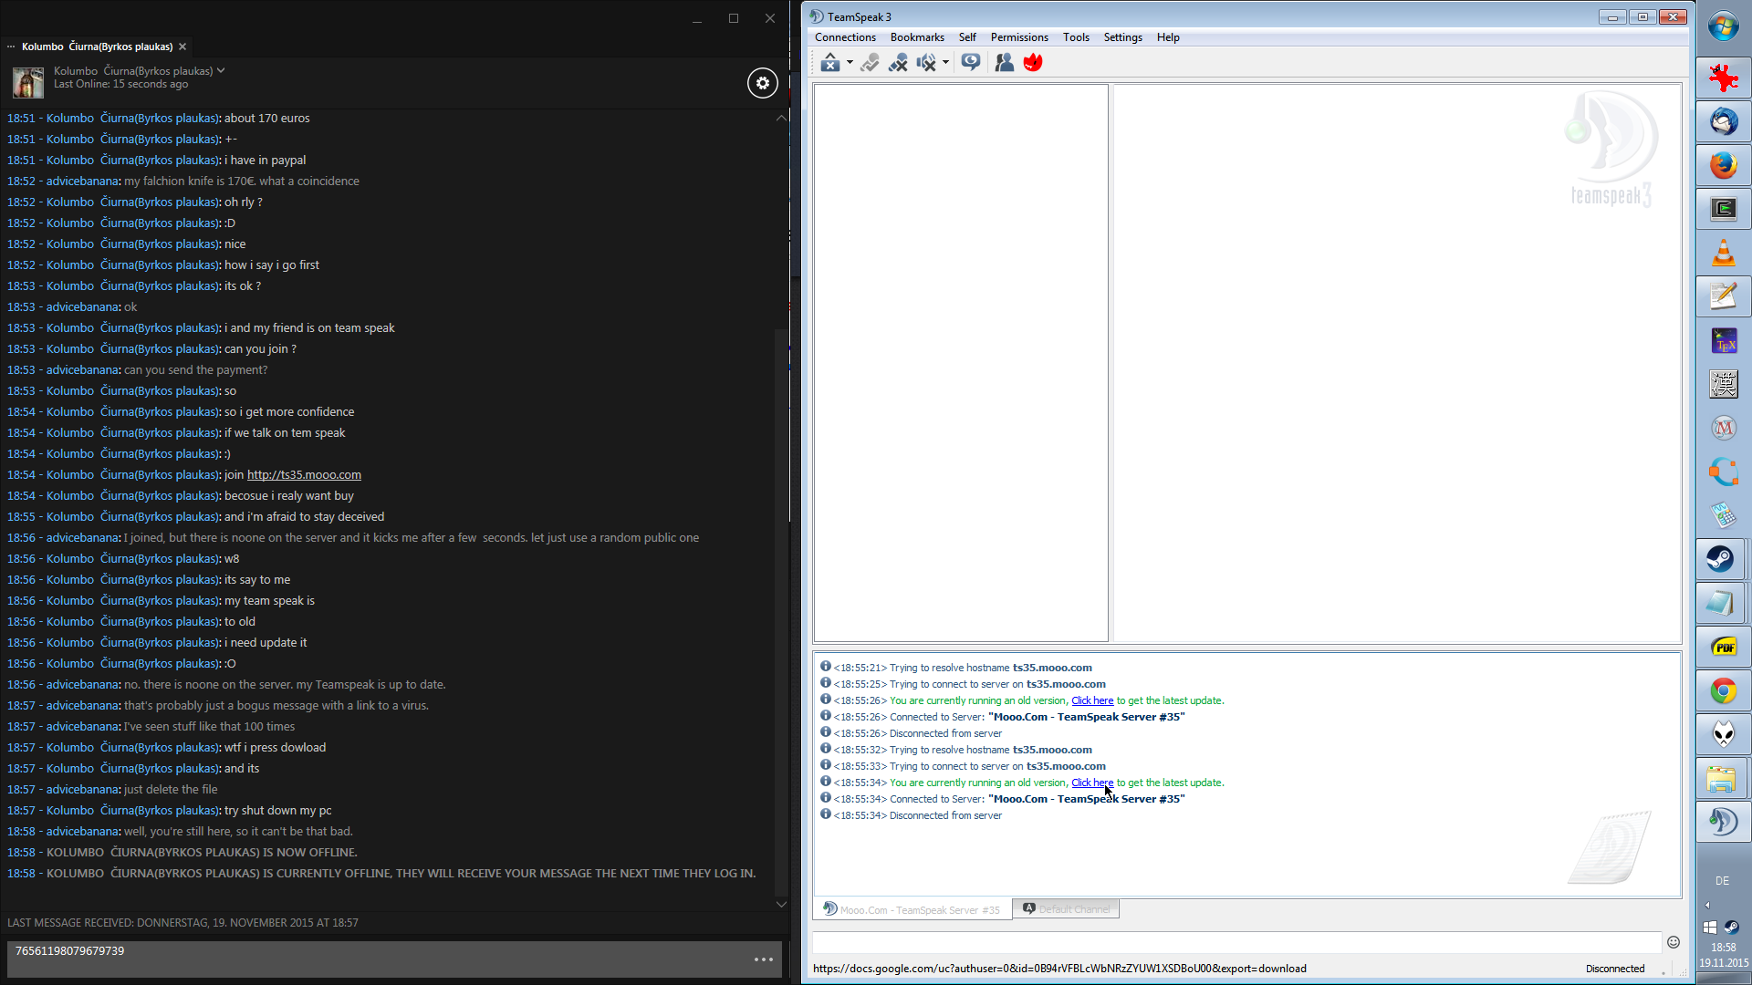Launch Firefox from the taskbar

pos(1722,166)
